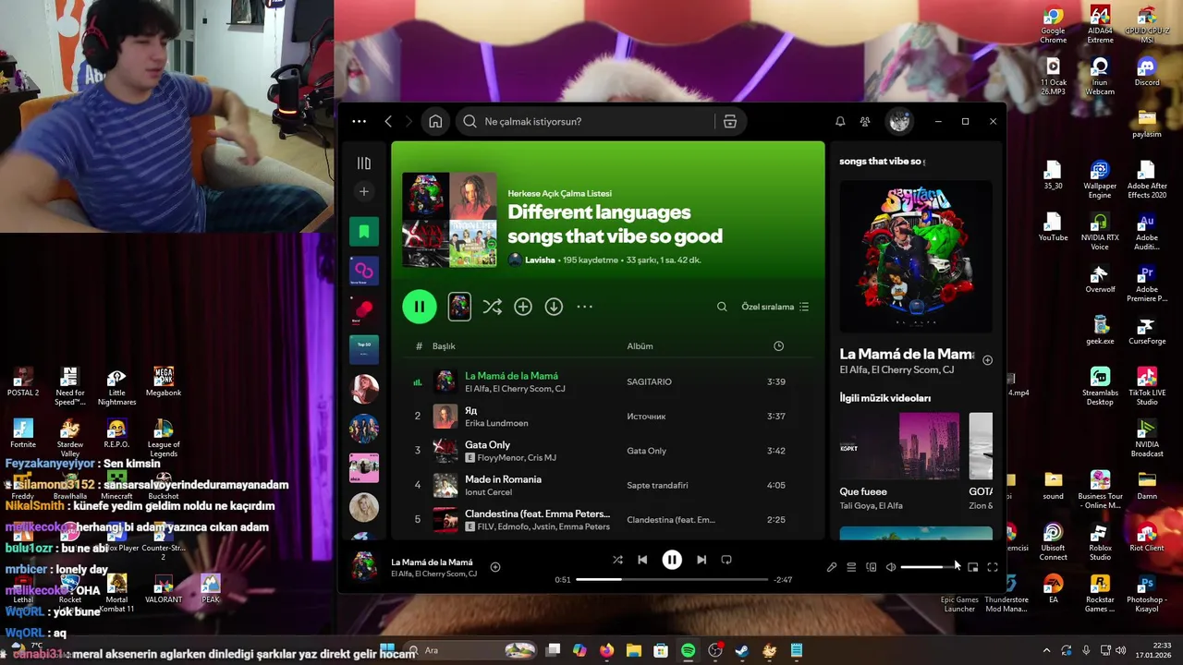Viewport: 1183px width, 665px height.
Task: Sort by the duration clock column header
Action: tap(778, 346)
